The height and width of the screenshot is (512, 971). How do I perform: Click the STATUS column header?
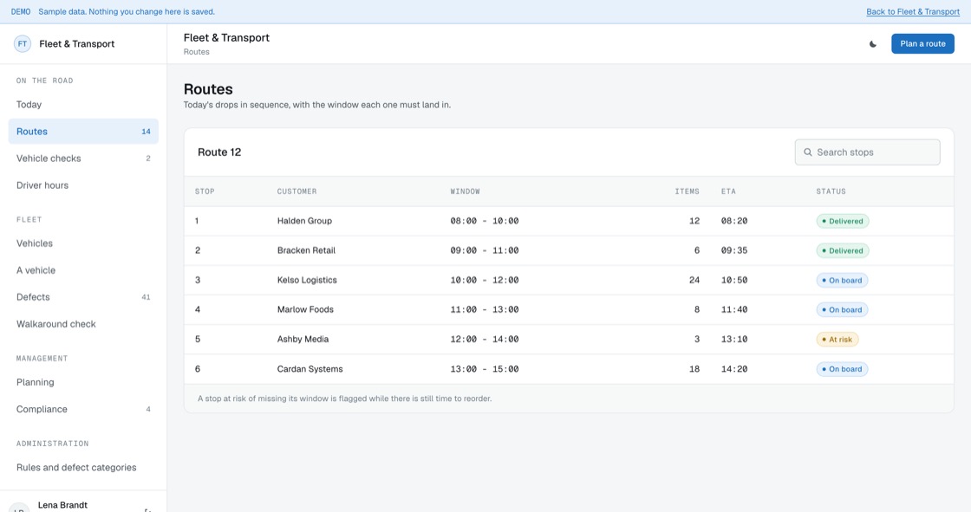(x=831, y=191)
